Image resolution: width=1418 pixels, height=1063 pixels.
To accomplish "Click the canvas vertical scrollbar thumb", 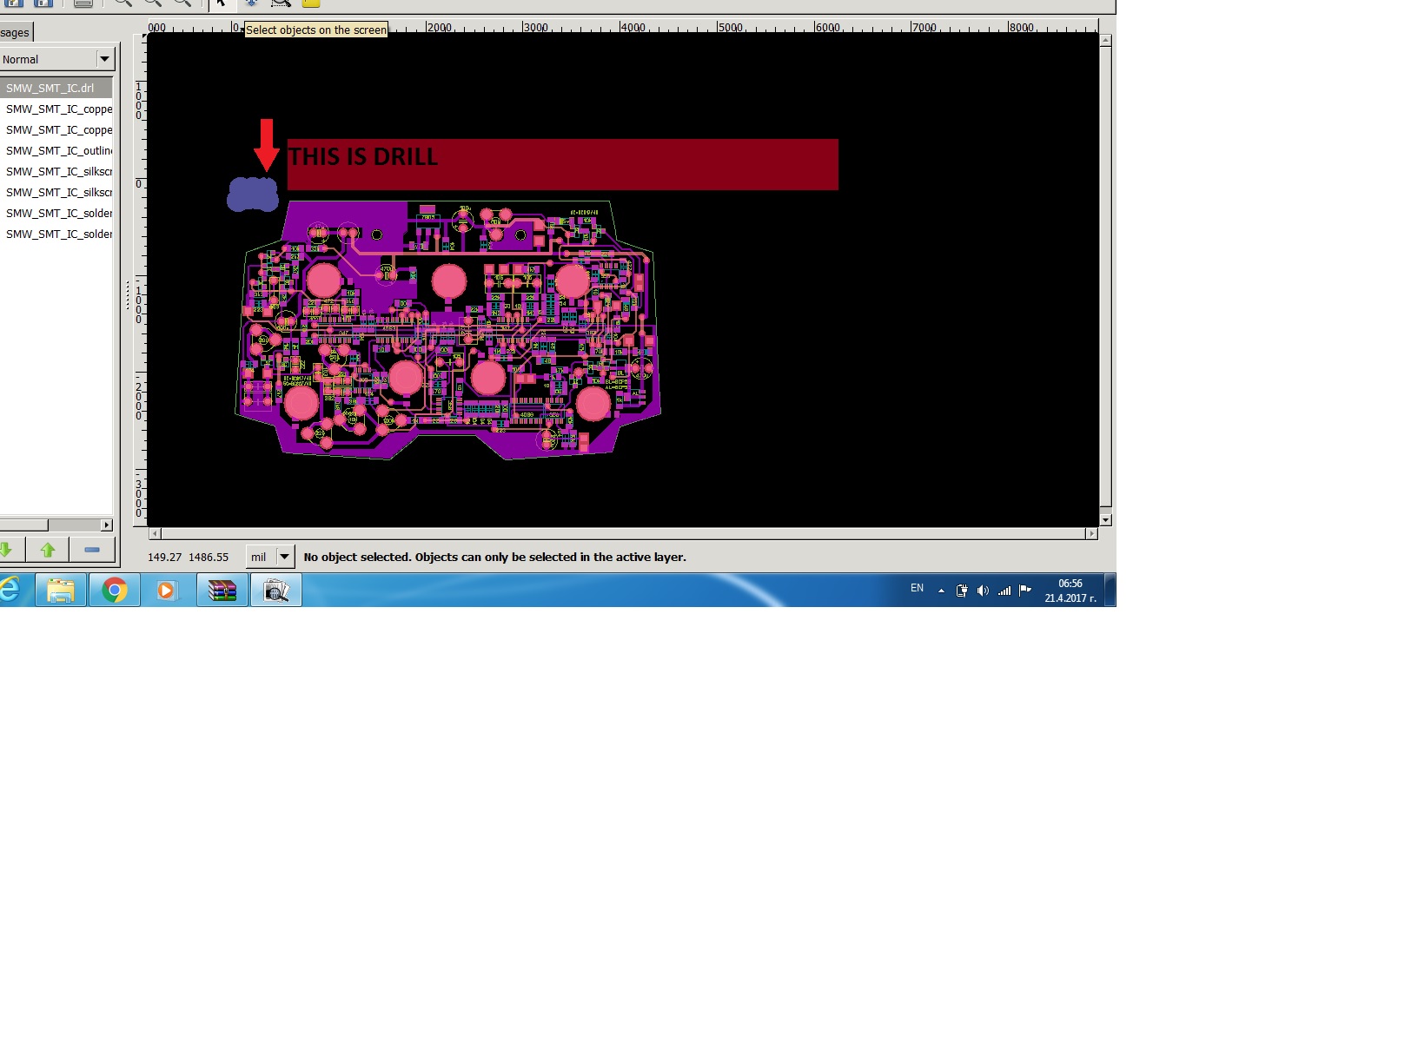I will (x=1105, y=276).
